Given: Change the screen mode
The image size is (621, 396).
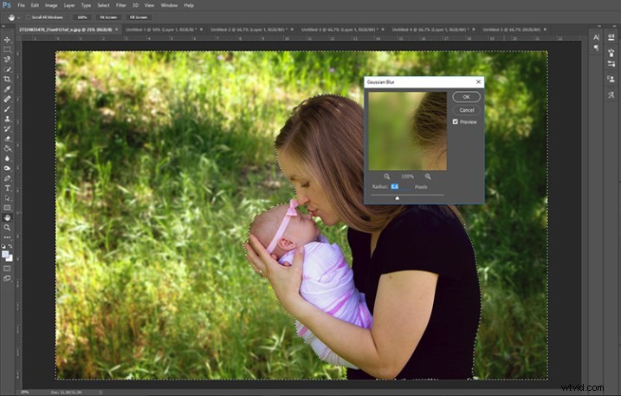Looking at the screenshot, I should point(7,279).
